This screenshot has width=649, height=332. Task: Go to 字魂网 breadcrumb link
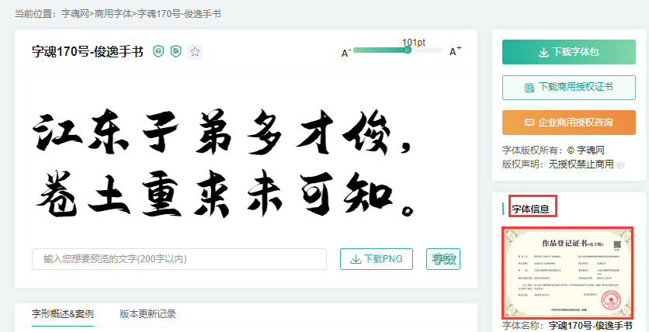tap(75, 14)
